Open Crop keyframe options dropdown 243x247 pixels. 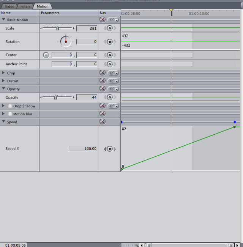point(113,73)
